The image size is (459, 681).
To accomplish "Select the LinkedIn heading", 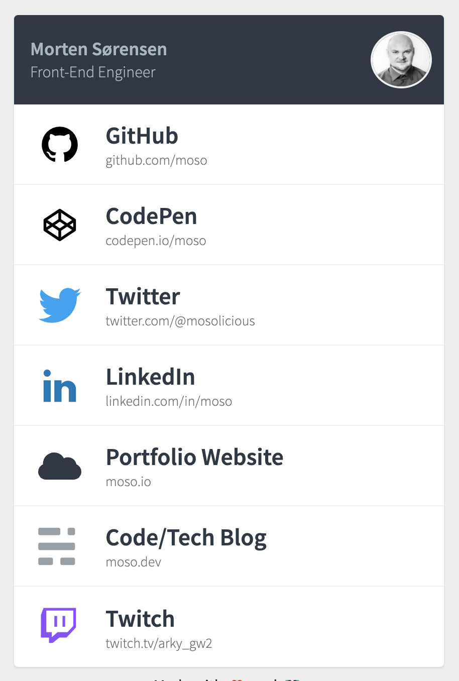I will pyautogui.click(x=150, y=377).
